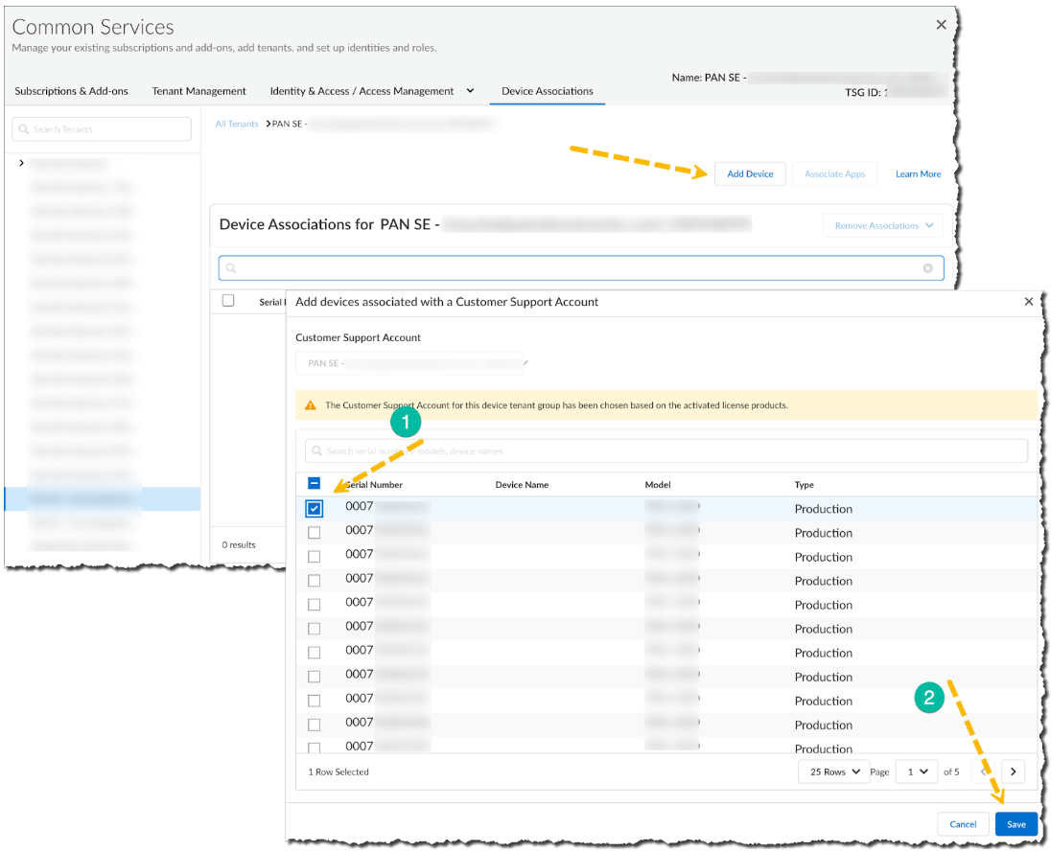Expand the top tenant tree arrow
This screenshot has width=1051, height=852.
click(x=21, y=163)
